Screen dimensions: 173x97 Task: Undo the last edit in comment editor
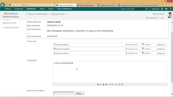pos(109,84)
